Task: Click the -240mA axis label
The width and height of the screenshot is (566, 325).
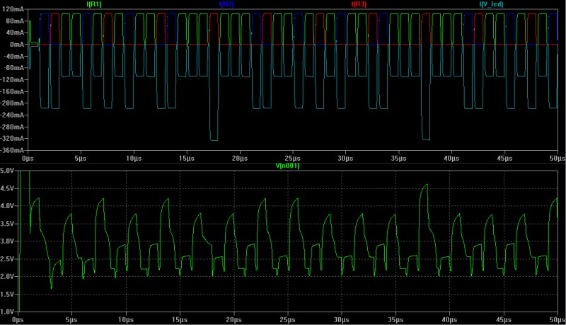Action: point(12,115)
